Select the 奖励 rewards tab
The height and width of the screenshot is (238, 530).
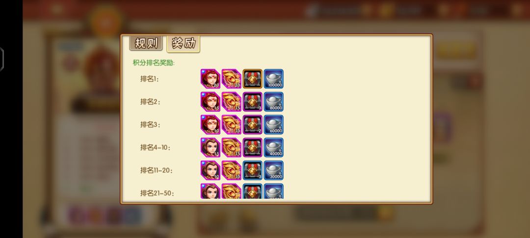point(183,44)
